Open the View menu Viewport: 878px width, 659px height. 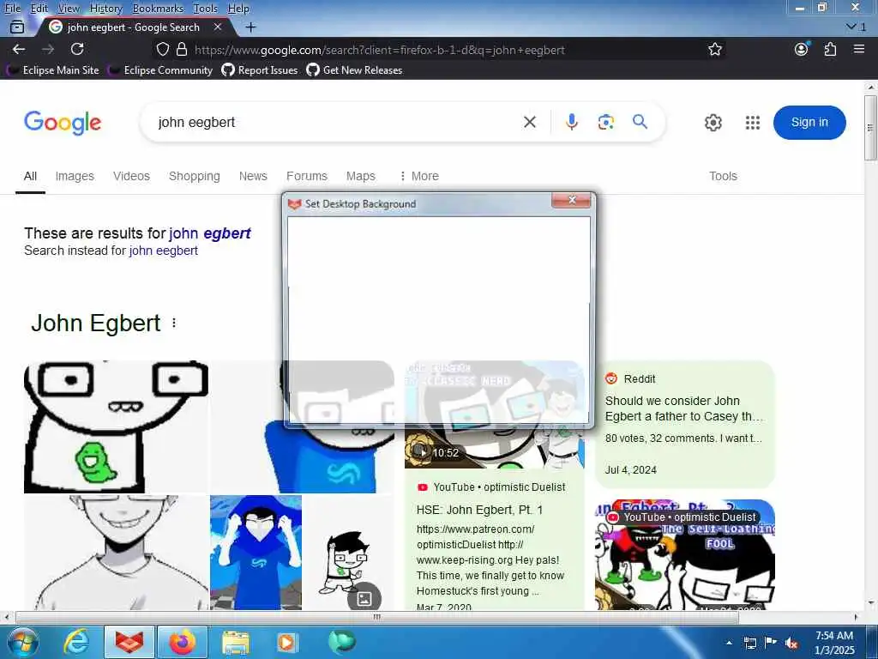click(69, 9)
